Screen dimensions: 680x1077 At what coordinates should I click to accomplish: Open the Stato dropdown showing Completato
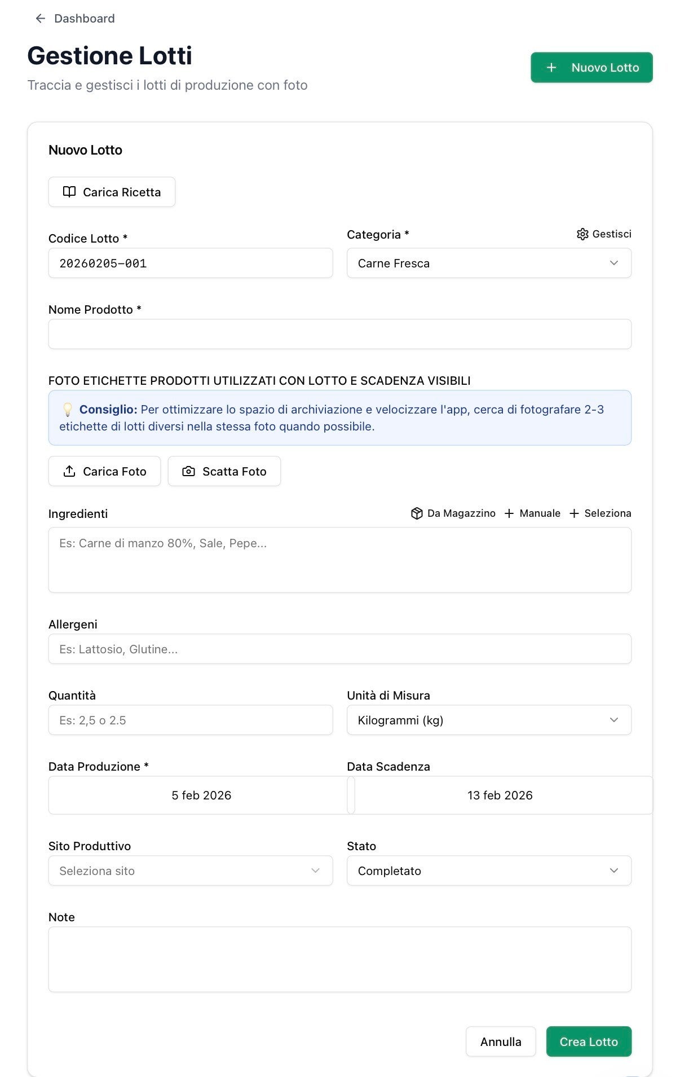click(489, 871)
